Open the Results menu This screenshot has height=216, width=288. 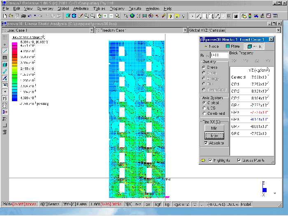(x=135, y=8)
